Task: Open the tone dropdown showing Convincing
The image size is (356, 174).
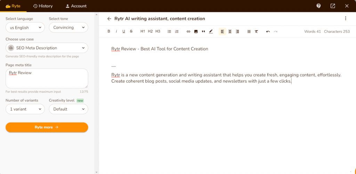Action: pyautogui.click(x=68, y=27)
